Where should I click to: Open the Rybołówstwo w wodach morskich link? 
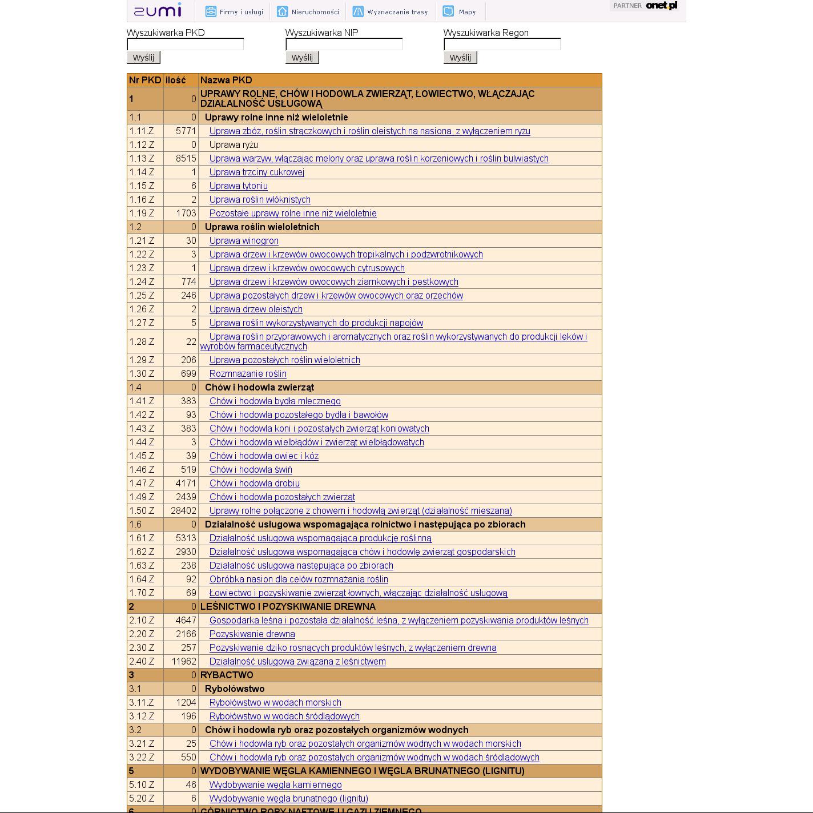click(275, 702)
